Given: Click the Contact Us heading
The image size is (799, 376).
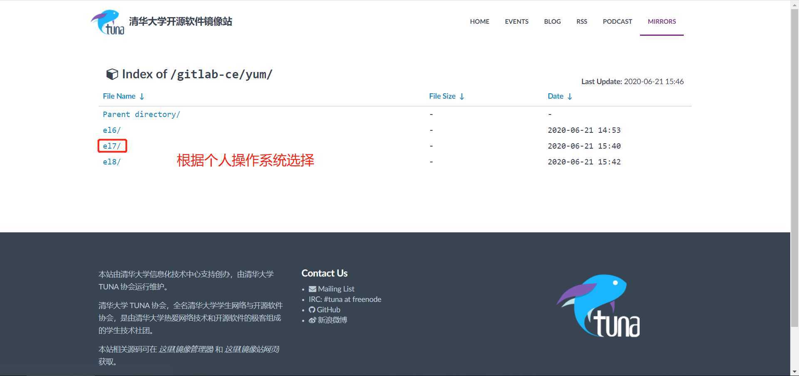Looking at the screenshot, I should pos(325,273).
